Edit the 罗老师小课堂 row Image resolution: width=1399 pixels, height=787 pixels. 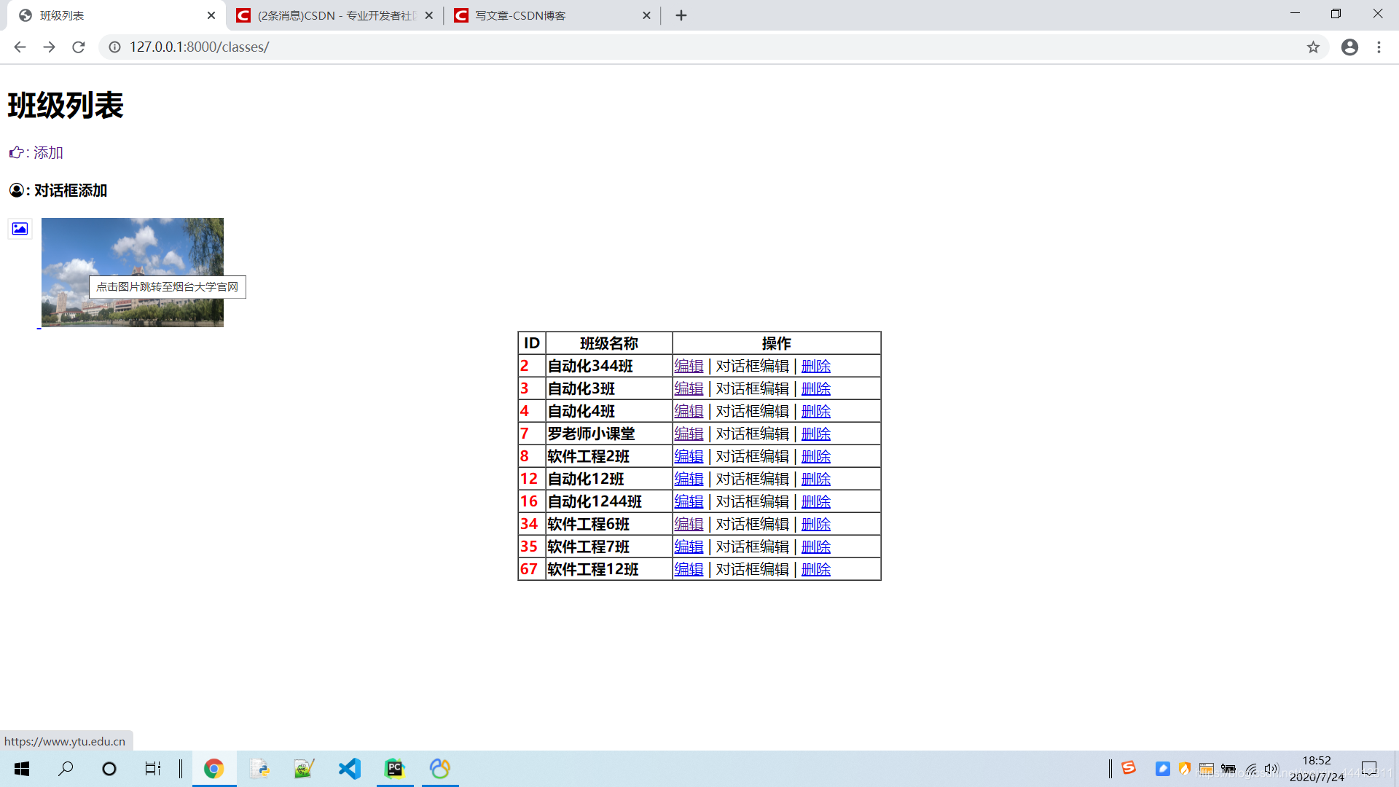coord(689,434)
